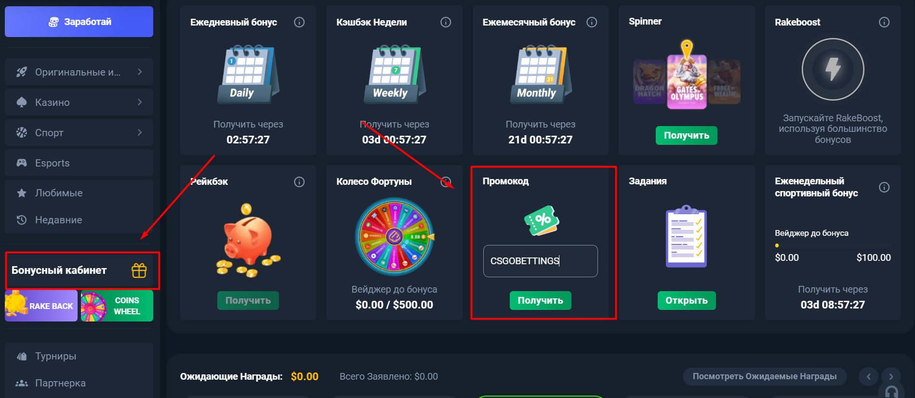
Task: Show info for Ежемесячный бонус
Action: [592, 22]
